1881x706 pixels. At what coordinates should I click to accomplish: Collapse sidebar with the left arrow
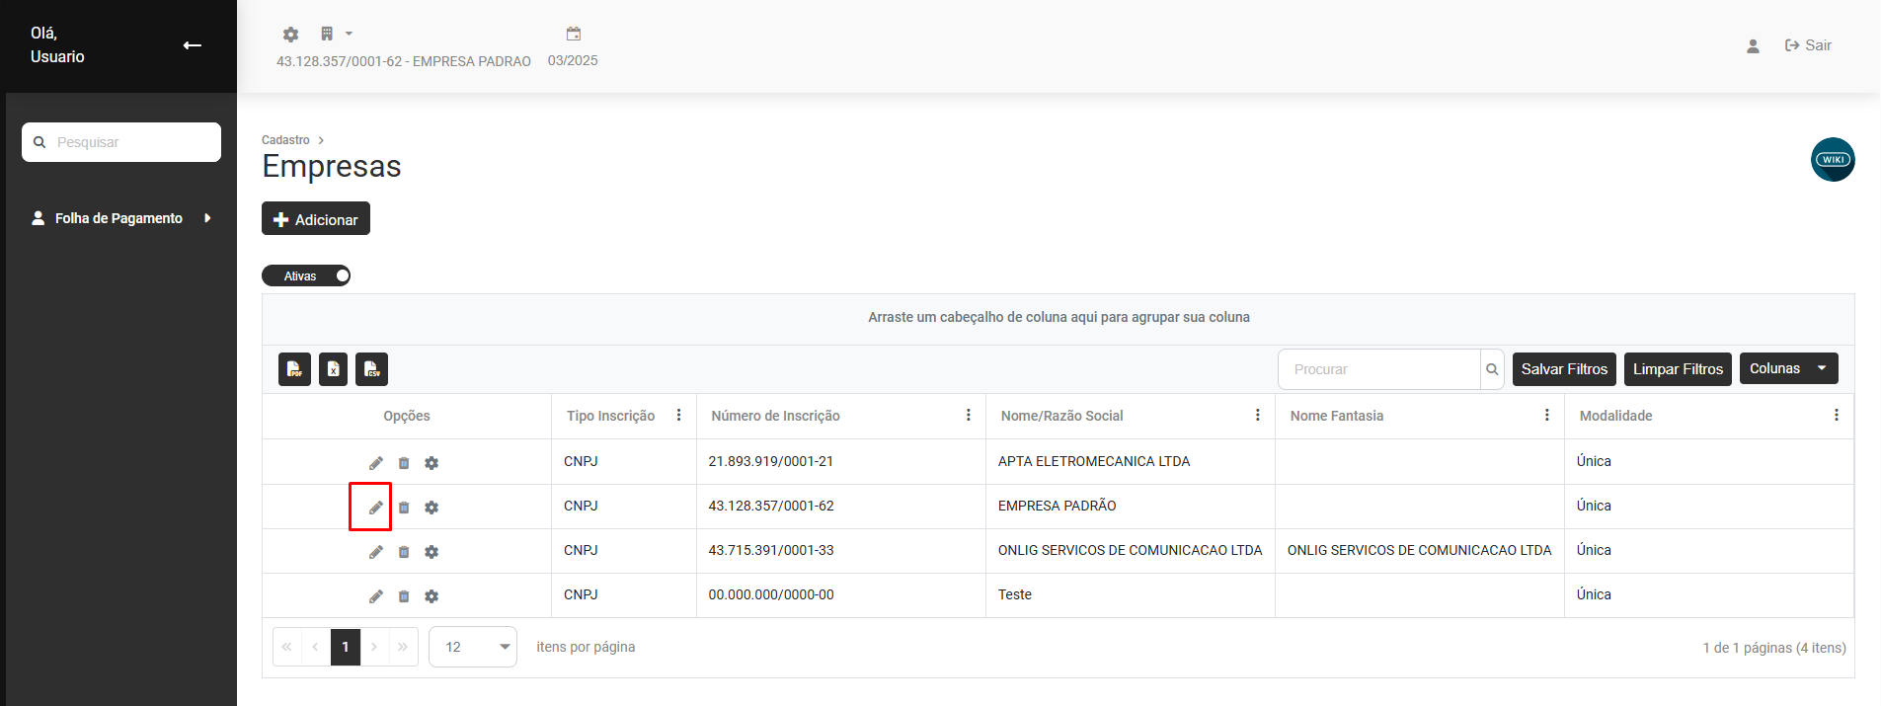tap(193, 45)
